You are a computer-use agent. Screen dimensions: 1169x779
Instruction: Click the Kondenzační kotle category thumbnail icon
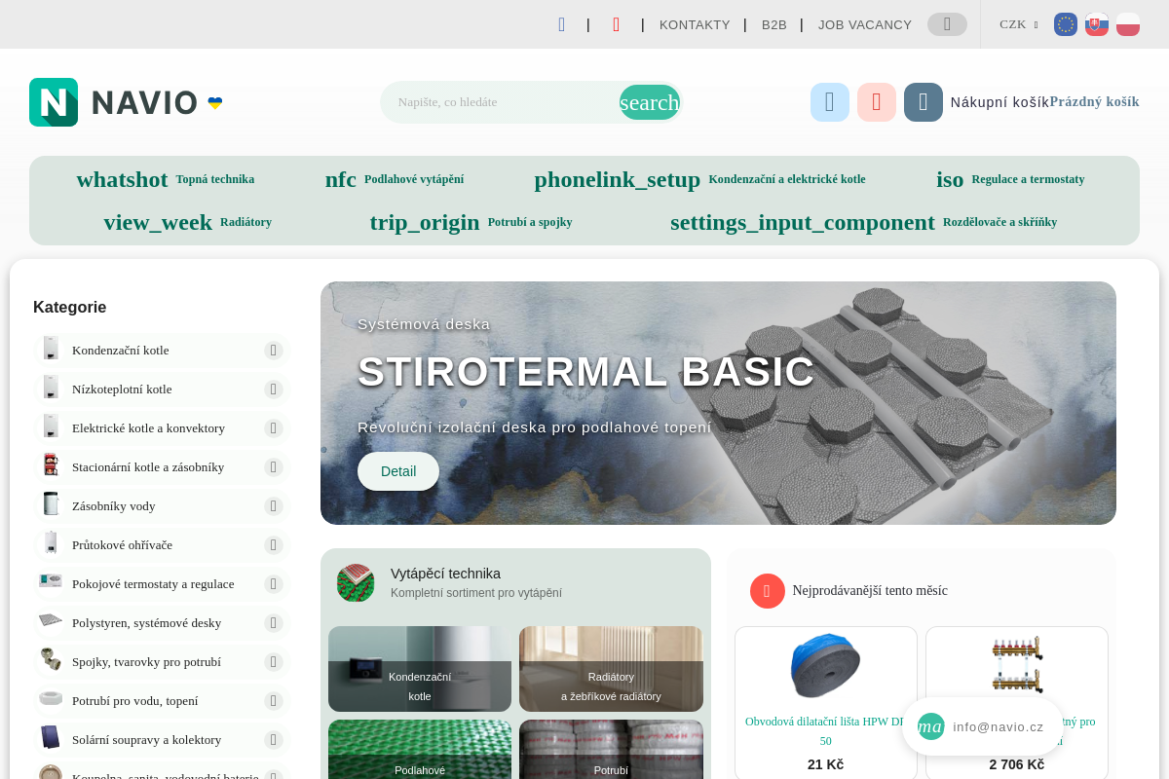(x=51, y=350)
